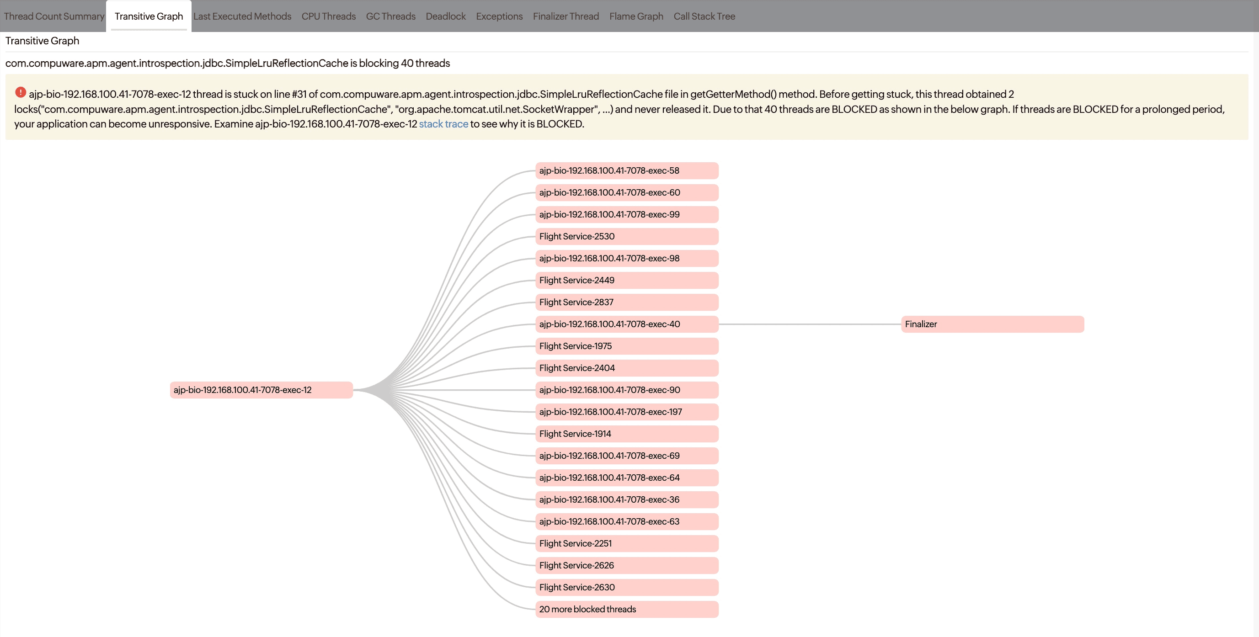Click the warning icon in alert message
The width and height of the screenshot is (1259, 637).
(20, 93)
